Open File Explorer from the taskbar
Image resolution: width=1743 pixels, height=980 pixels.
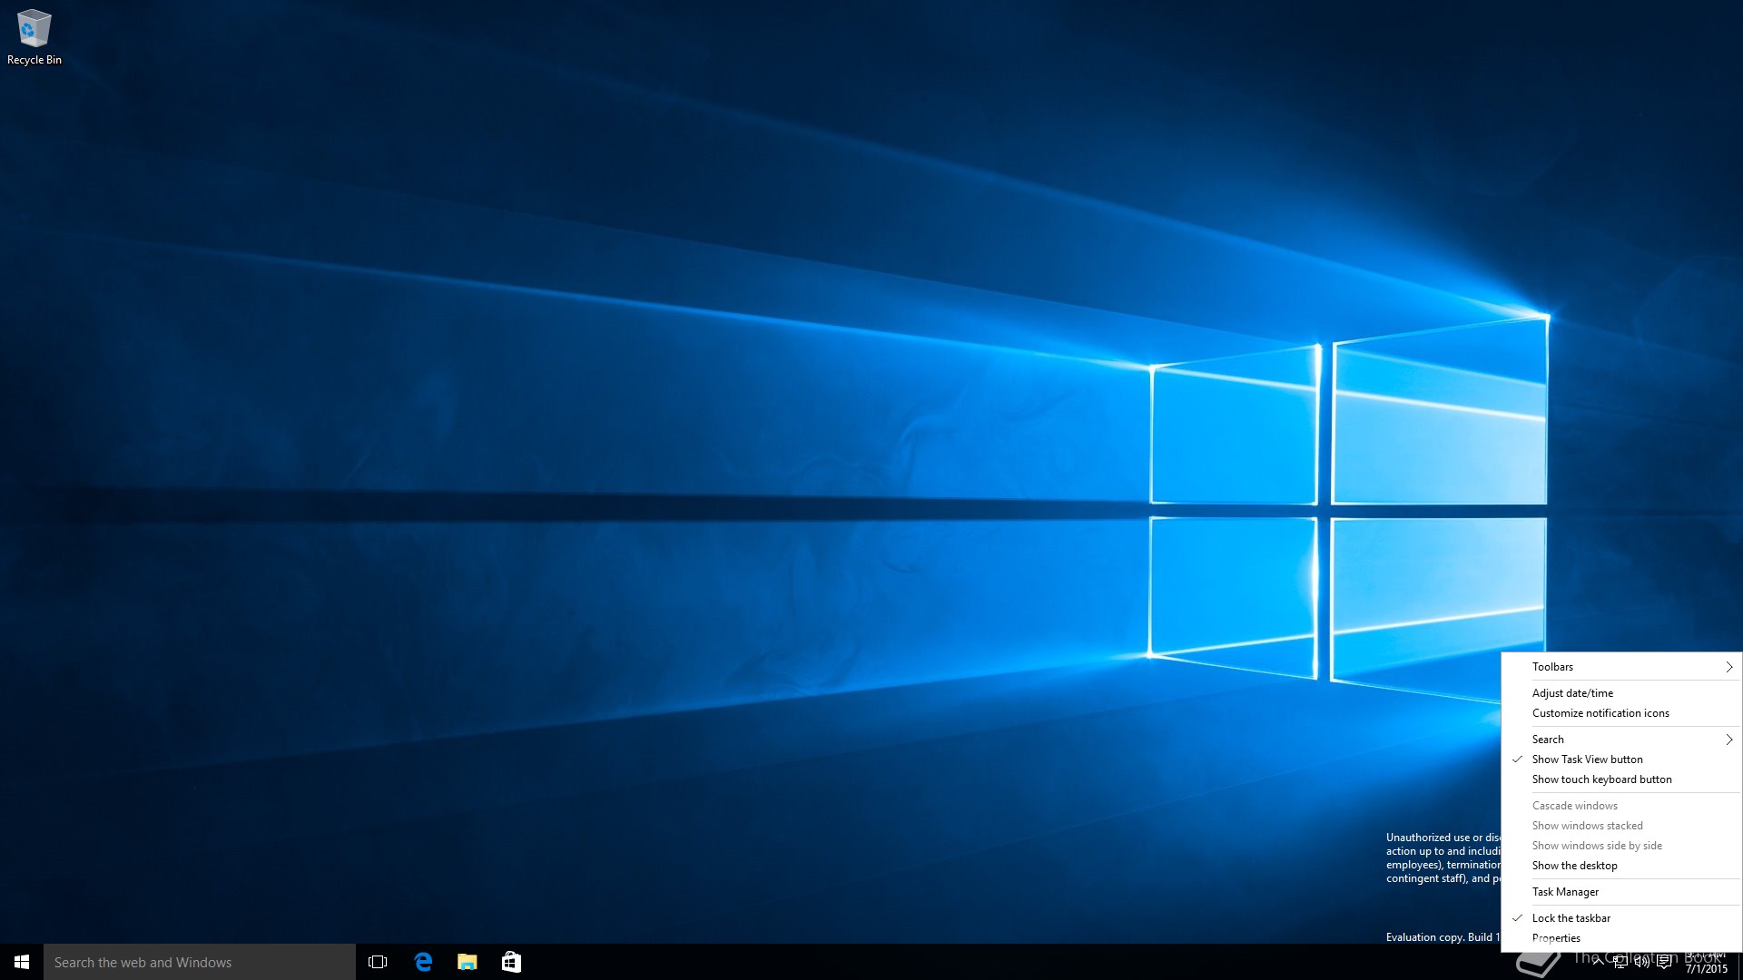tap(468, 962)
